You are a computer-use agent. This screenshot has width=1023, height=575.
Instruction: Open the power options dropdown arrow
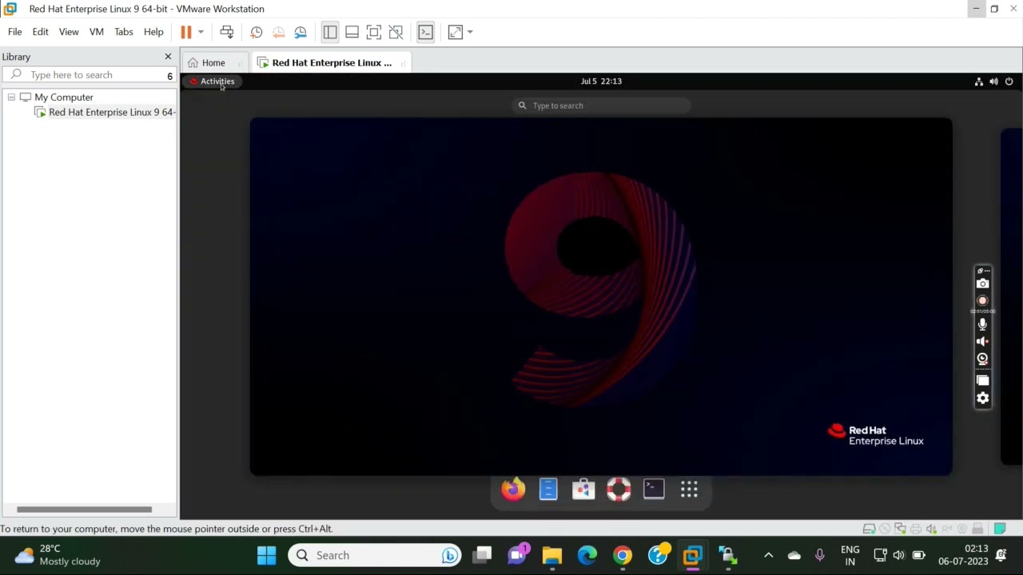201,32
